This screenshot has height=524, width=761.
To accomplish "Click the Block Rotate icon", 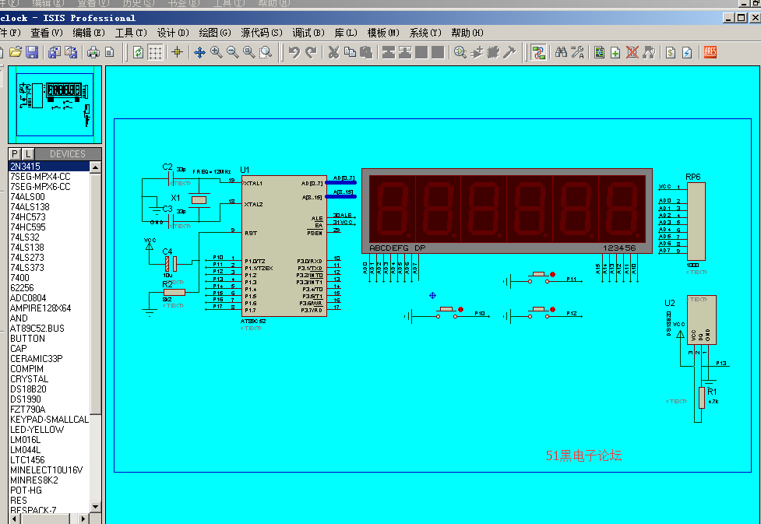I will click(x=421, y=52).
